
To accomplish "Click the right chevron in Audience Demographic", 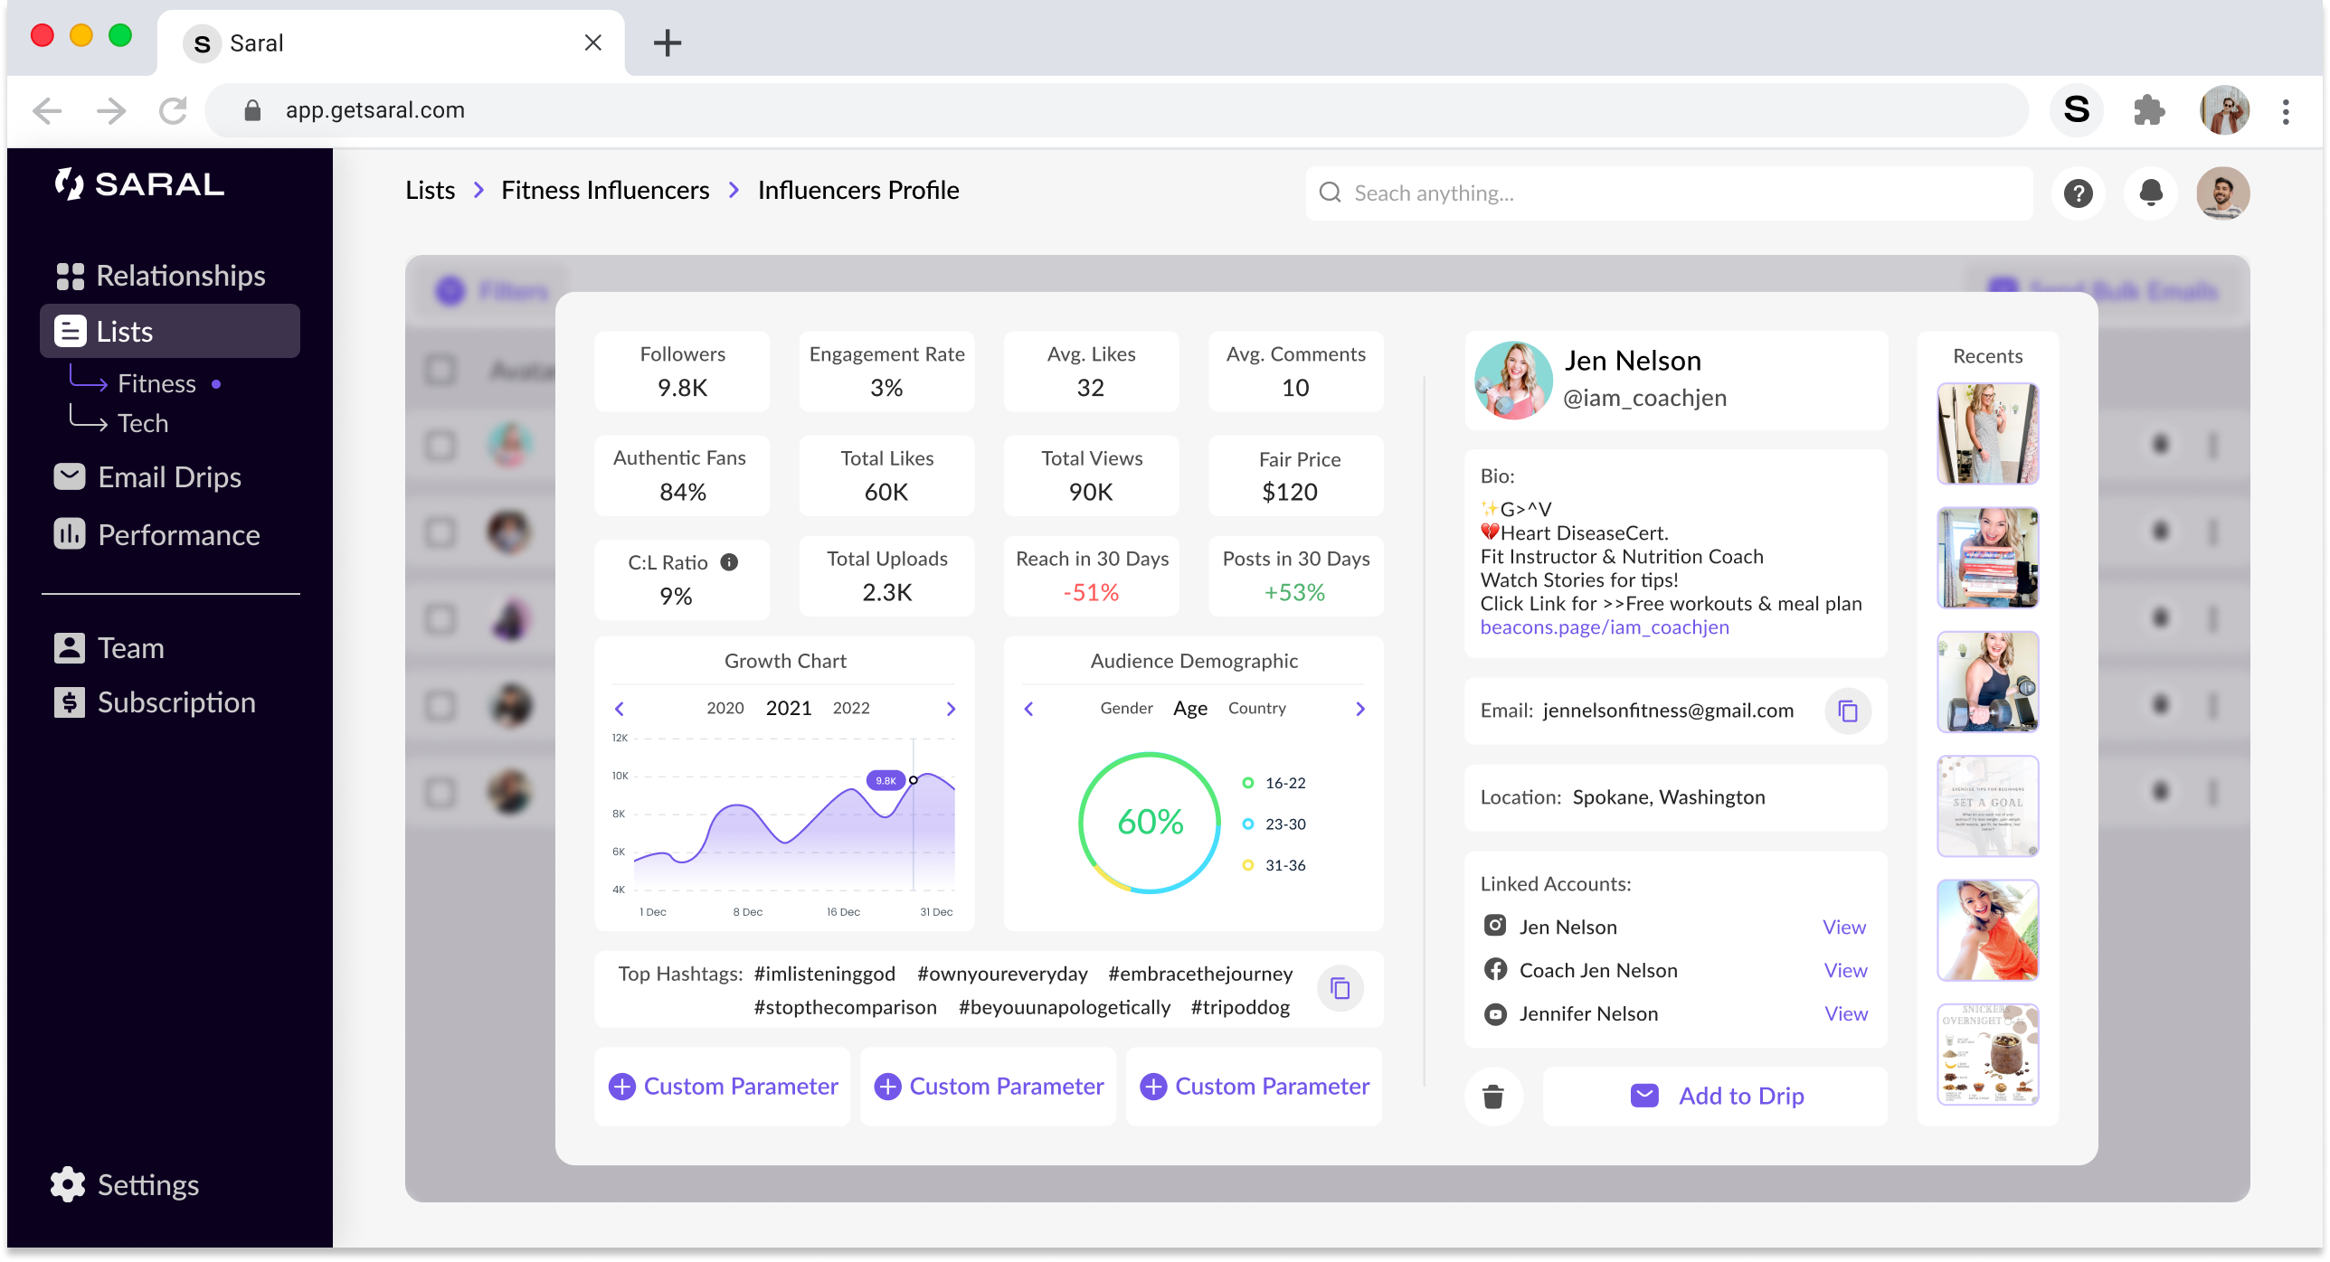I will [x=1359, y=709].
